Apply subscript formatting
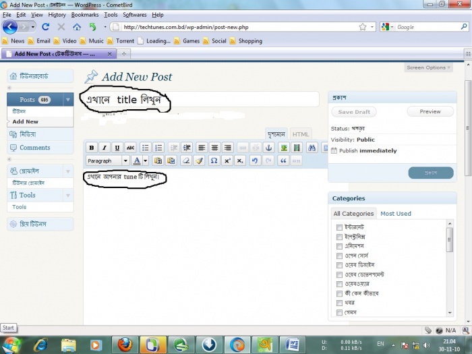Image resolution: width=472 pixels, height=354 pixels. pyautogui.click(x=240, y=160)
